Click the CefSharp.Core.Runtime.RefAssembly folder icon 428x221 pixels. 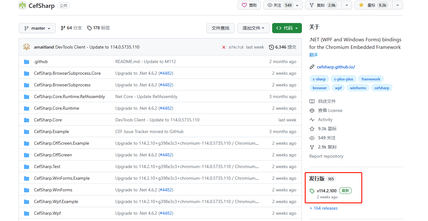(27, 97)
